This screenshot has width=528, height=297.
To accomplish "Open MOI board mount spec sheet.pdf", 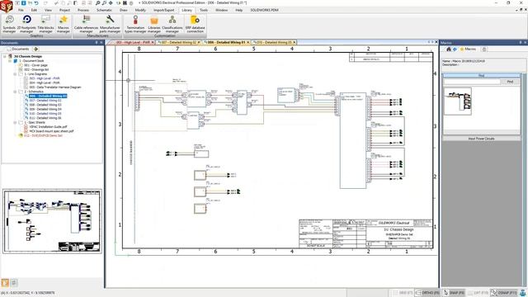I will pos(51,131).
